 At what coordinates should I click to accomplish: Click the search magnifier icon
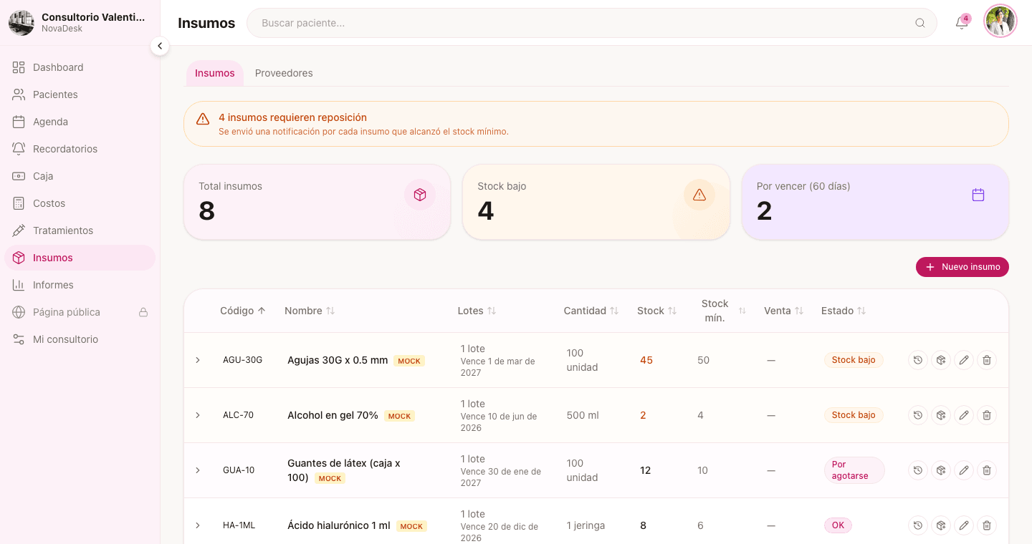(920, 23)
